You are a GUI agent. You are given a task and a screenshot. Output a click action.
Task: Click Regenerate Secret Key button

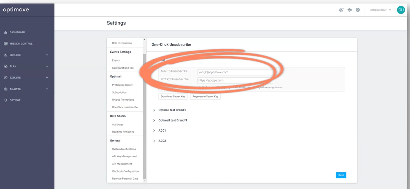(x=205, y=97)
